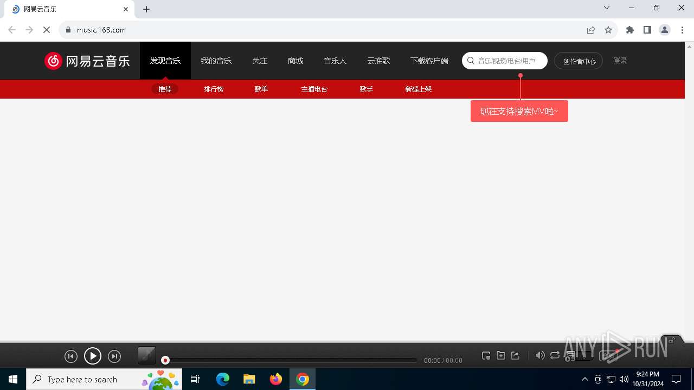Screen dimensions: 694x390
Task: Click the playback progress bar
Action: pyautogui.click(x=290, y=360)
